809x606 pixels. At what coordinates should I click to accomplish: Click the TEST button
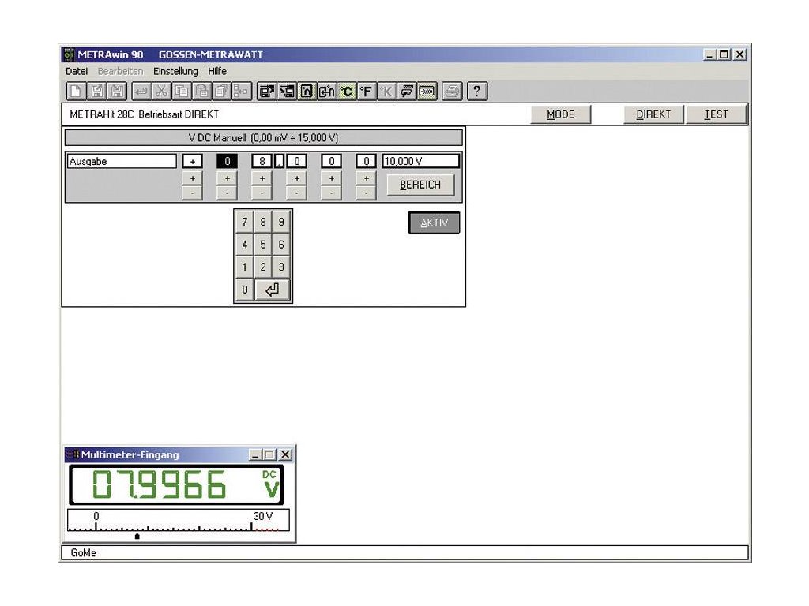[x=716, y=114]
